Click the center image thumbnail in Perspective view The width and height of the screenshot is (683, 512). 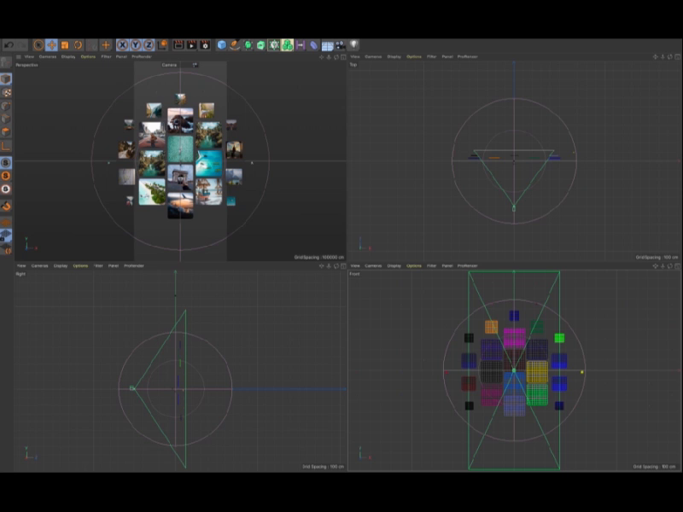pos(180,148)
